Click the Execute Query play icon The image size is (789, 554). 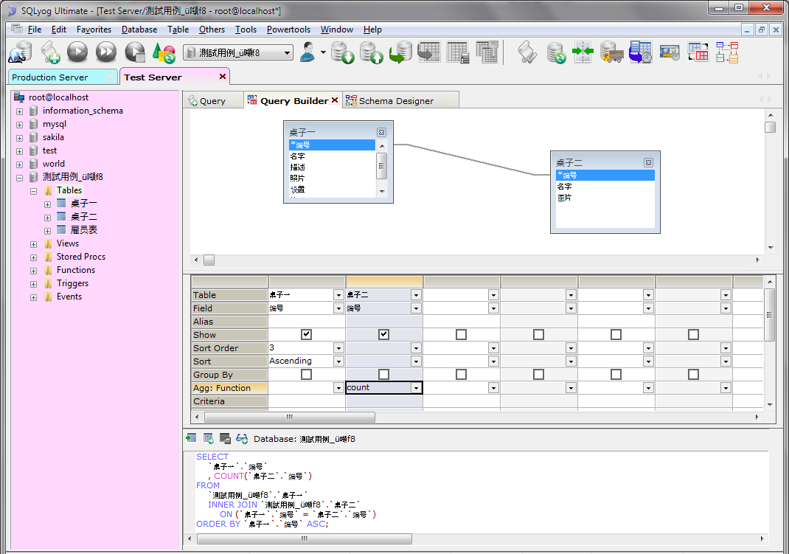[x=77, y=52]
